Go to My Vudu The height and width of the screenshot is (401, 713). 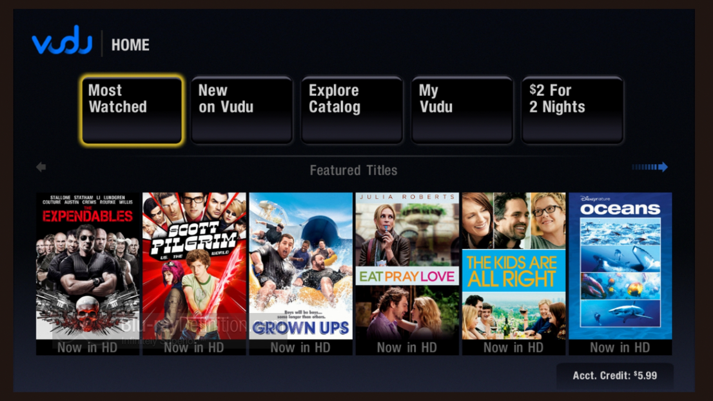[x=462, y=110]
